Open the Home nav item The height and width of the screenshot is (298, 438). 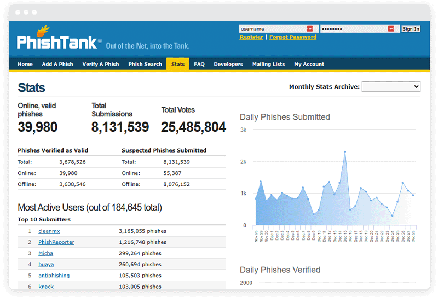(x=25, y=64)
